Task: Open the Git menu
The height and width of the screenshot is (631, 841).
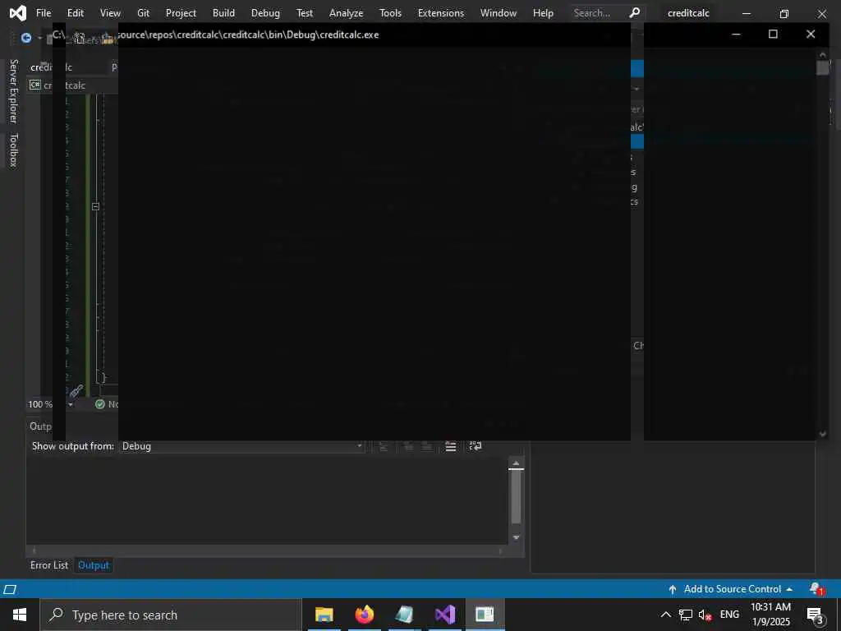Action: [x=143, y=13]
